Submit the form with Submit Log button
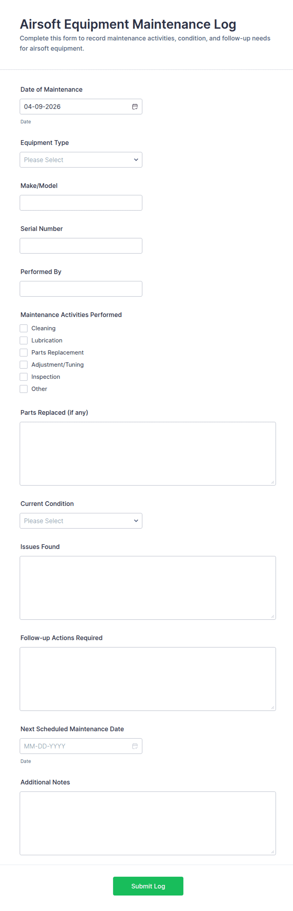 coord(148,886)
